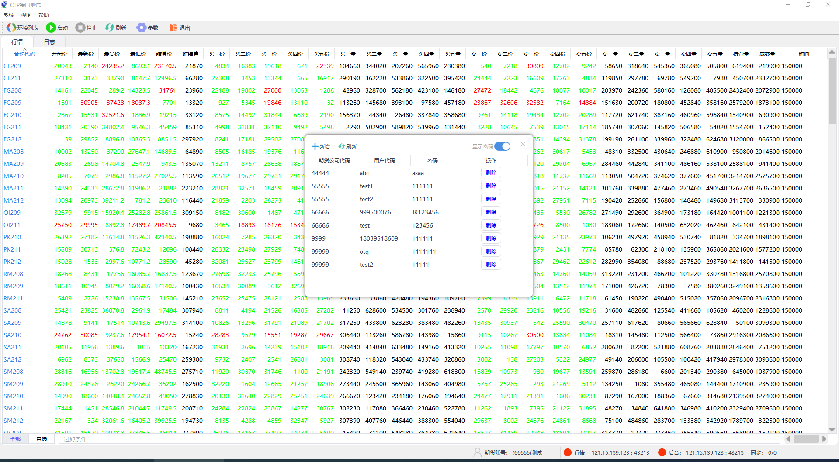
Task: Close the account dialog with X
Action: tap(523, 144)
